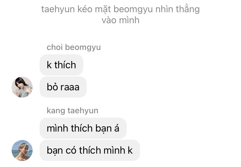Select the "bạn có thích mình k" bubble
This screenshot has width=241, height=167.
(90, 150)
